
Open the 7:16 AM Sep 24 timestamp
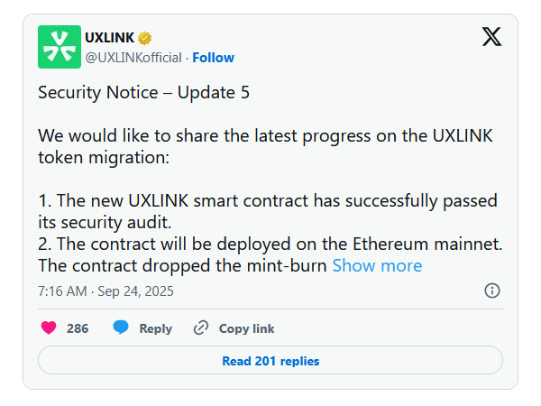click(x=105, y=291)
